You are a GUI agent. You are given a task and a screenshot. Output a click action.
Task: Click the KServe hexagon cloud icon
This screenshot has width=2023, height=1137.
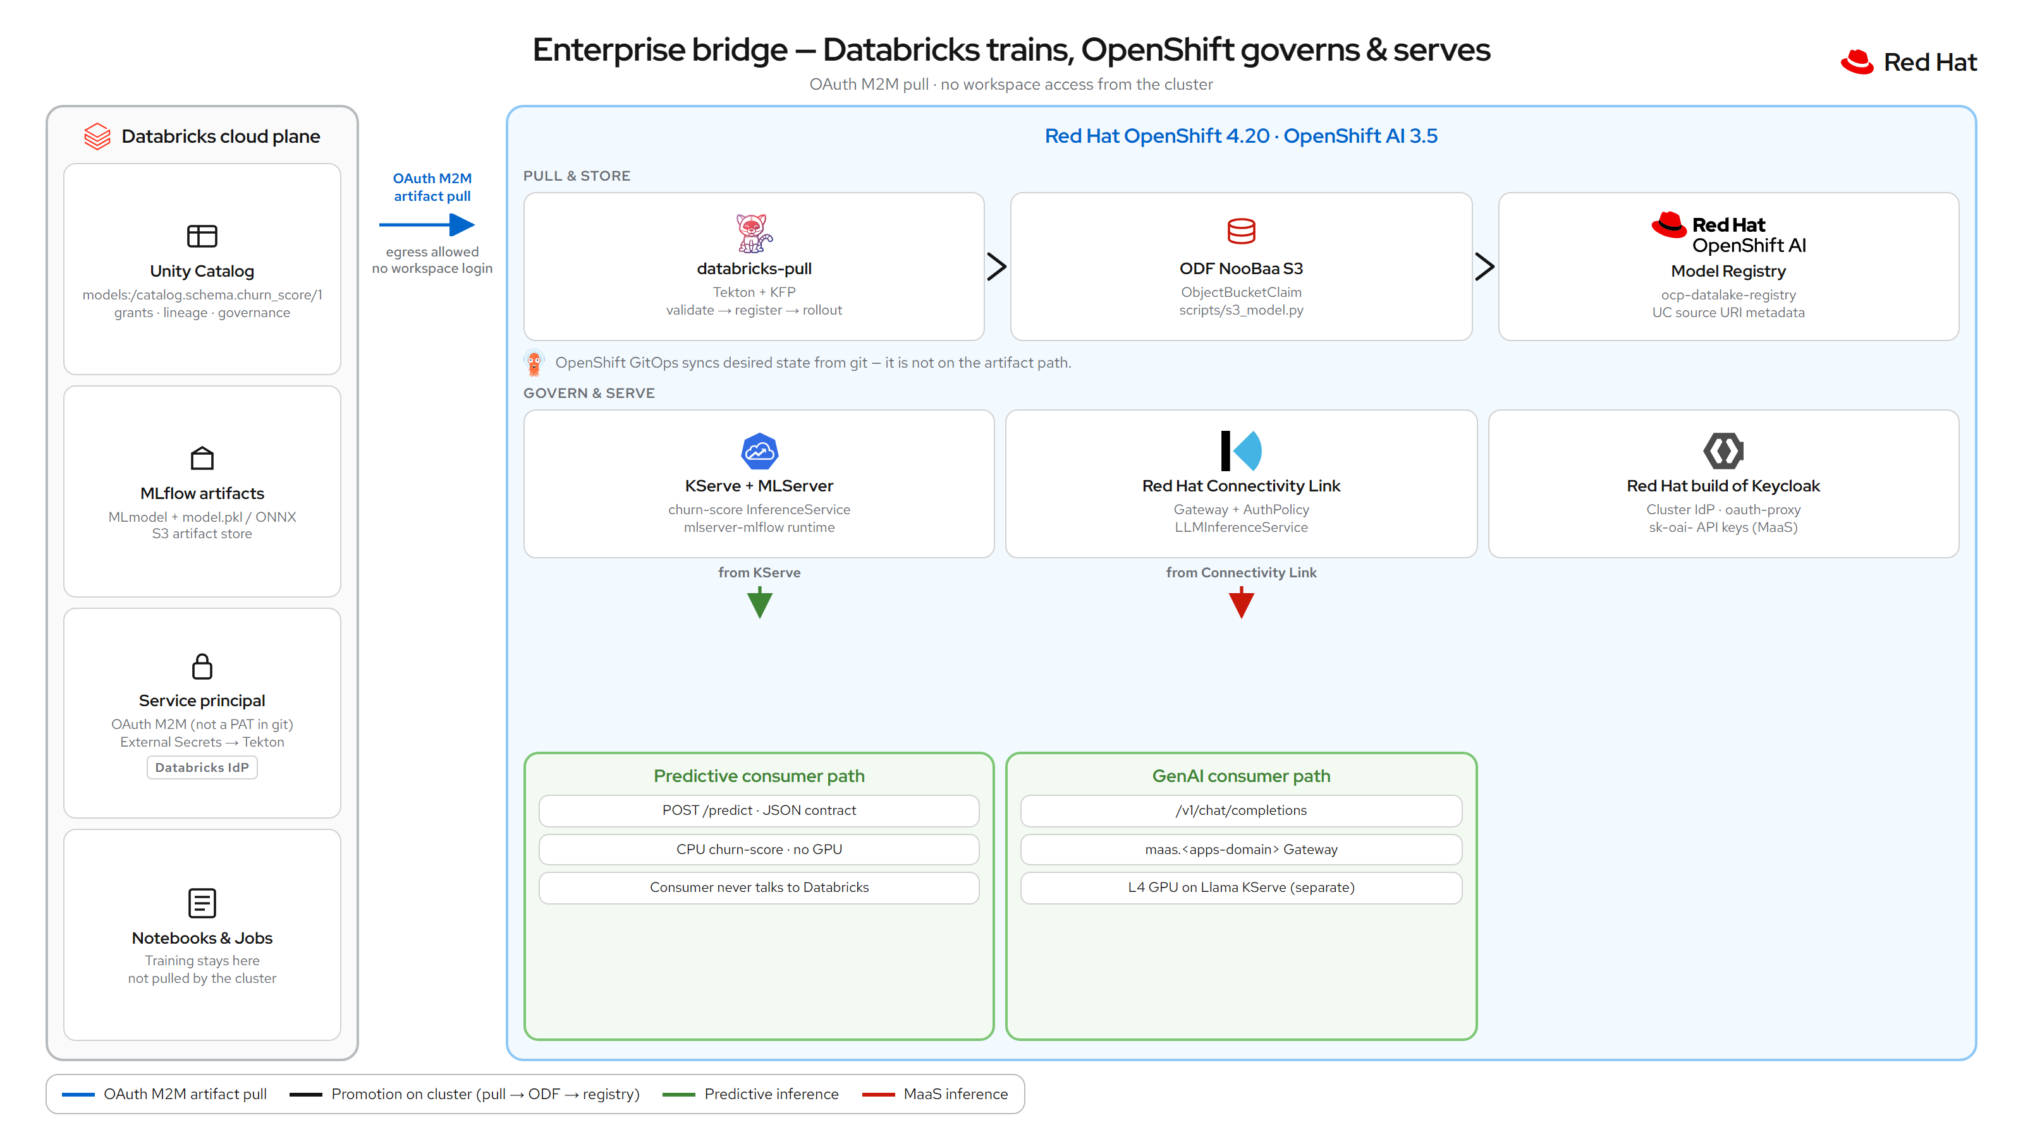[759, 451]
